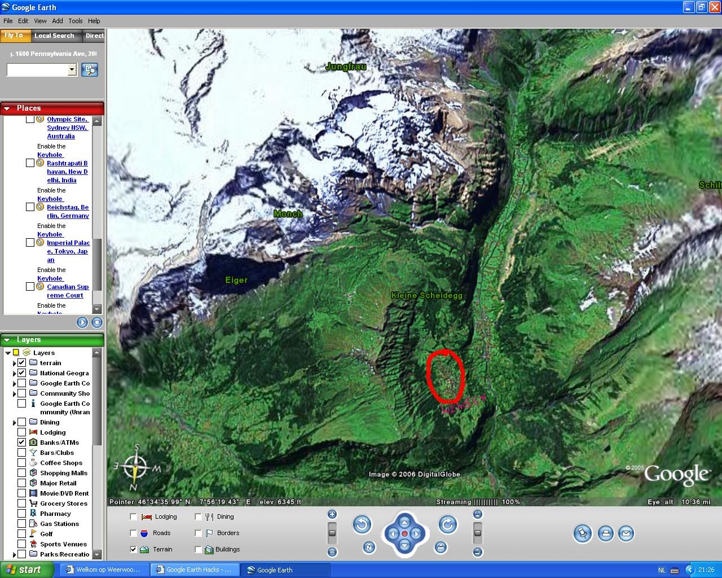722x578 pixels.
Task: Click the email envelope icon
Action: (626, 533)
